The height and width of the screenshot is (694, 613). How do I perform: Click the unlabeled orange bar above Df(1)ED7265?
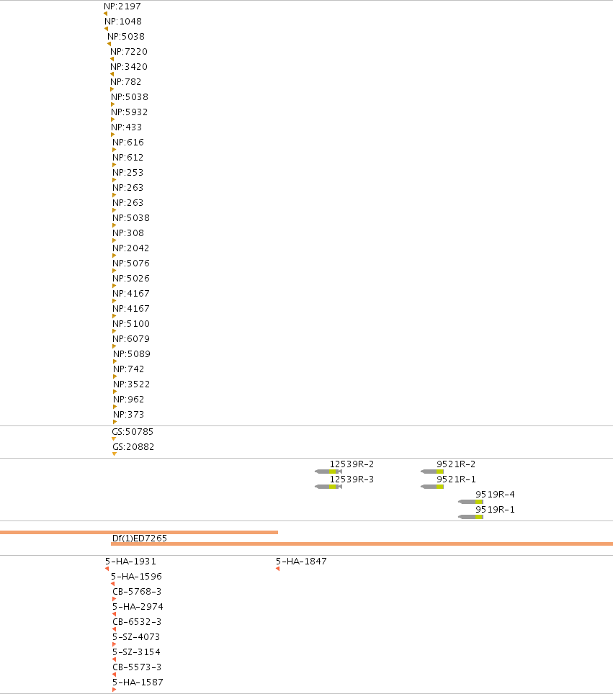(139, 533)
